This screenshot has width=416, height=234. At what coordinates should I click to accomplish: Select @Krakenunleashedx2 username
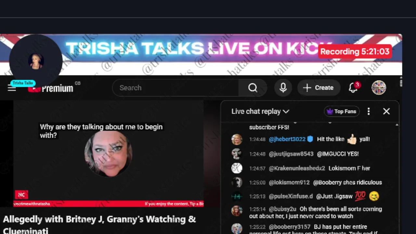pyautogui.click(x=297, y=168)
